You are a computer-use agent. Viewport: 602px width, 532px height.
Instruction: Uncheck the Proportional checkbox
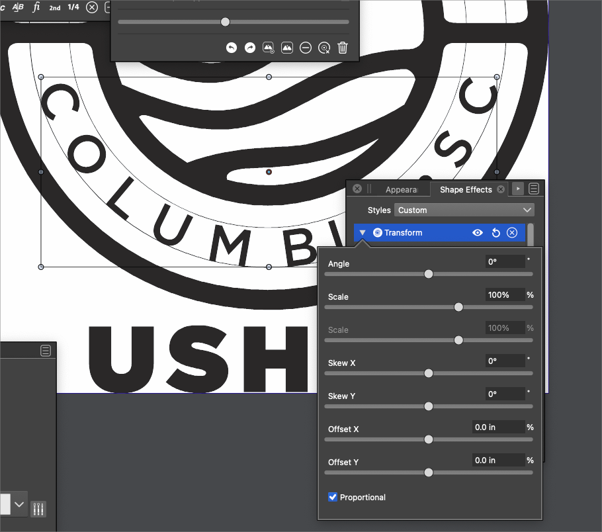click(x=333, y=497)
